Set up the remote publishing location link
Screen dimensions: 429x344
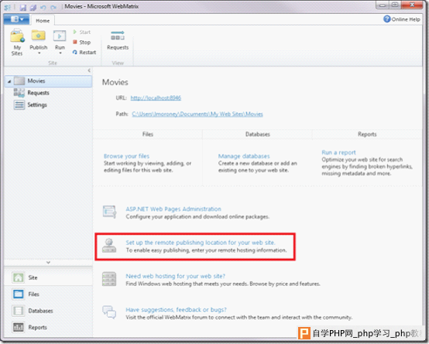pyautogui.click(x=201, y=243)
